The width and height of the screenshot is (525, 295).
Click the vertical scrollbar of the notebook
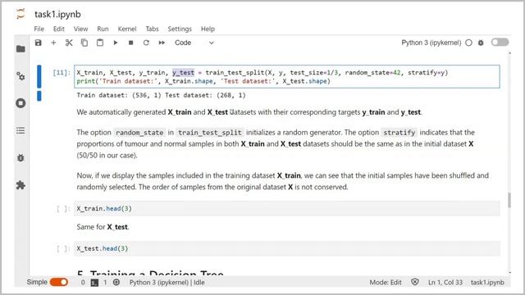coord(509,200)
